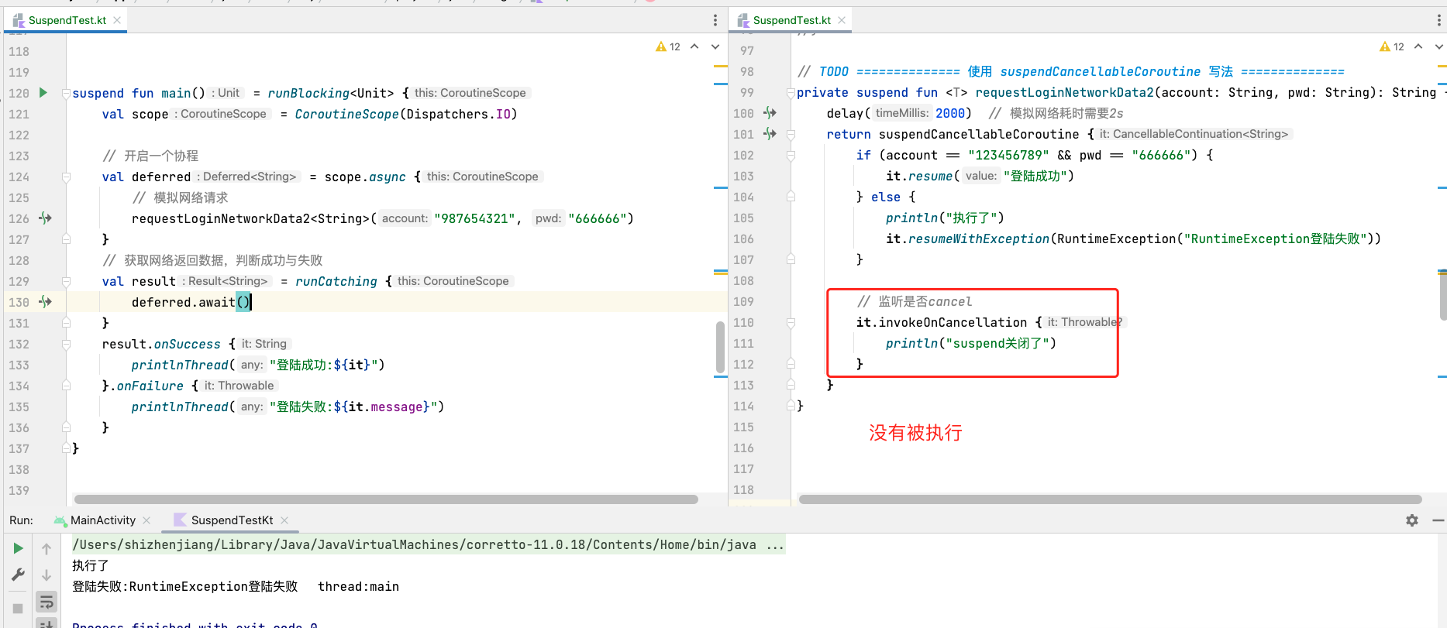Viewport: 1447px width, 628px height.
Task: Collapse onFailure block fold at line 134
Action: (x=66, y=386)
